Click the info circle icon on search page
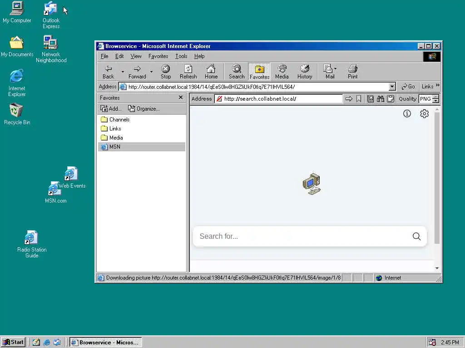The image size is (465, 348). click(x=407, y=113)
